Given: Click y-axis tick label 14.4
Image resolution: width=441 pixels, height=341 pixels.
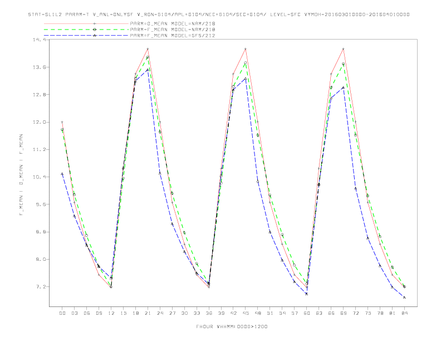Looking at the screenshot, I should (39, 40).
